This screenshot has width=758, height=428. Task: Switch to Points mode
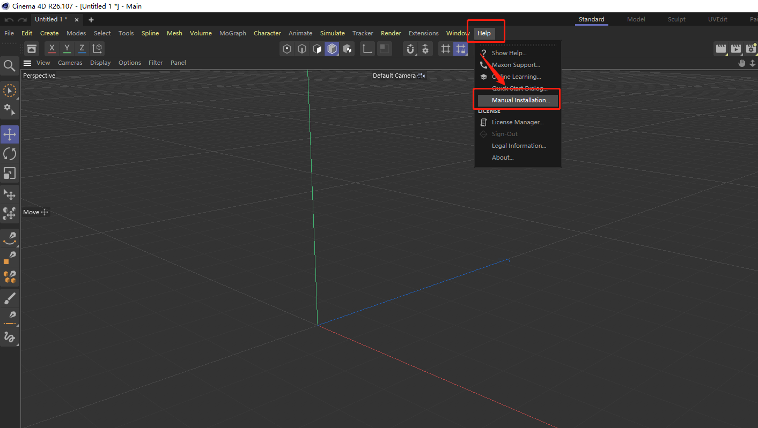pos(287,48)
